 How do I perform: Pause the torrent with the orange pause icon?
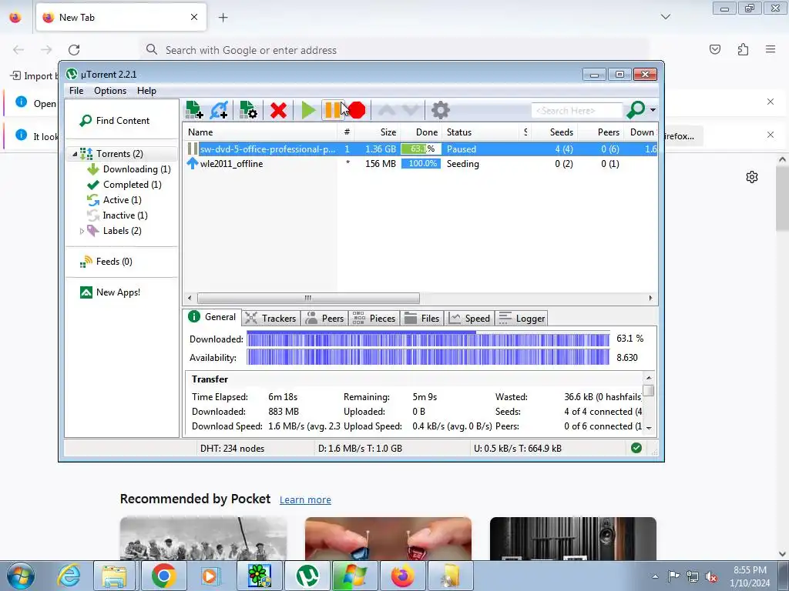point(332,110)
